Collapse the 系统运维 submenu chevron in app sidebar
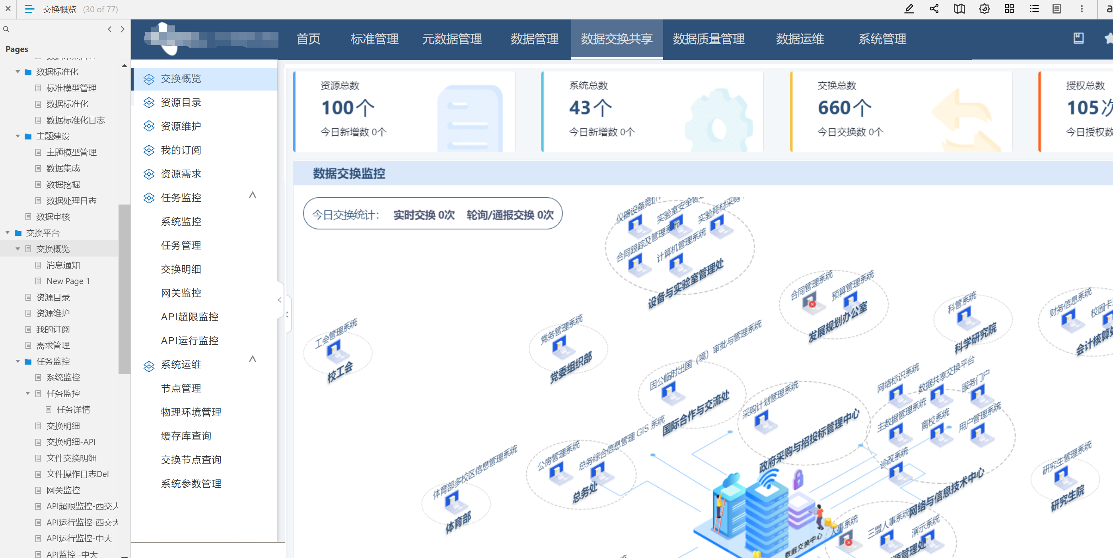Image resolution: width=1113 pixels, height=558 pixels. pyautogui.click(x=253, y=359)
